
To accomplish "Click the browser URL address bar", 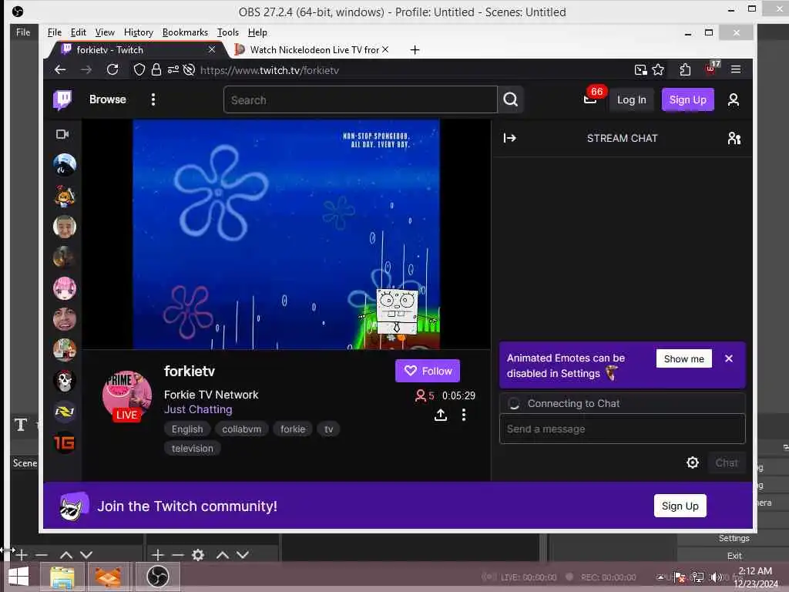I will coord(413,70).
